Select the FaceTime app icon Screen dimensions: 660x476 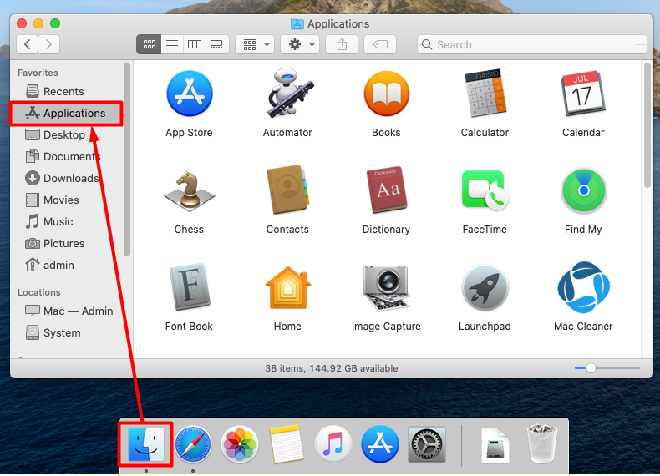tap(485, 190)
